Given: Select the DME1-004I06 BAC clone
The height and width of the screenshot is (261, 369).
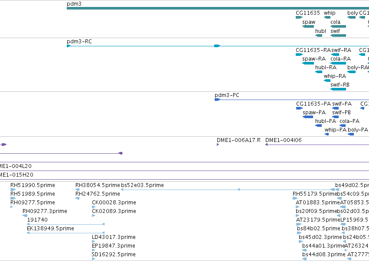Looking at the screenshot, I should [x=317, y=145].
